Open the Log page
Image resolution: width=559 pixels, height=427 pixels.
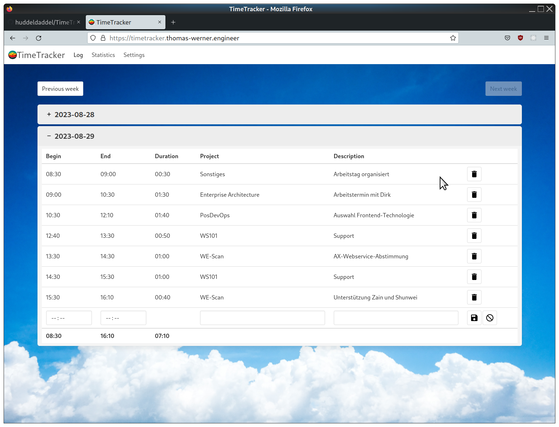tap(78, 55)
